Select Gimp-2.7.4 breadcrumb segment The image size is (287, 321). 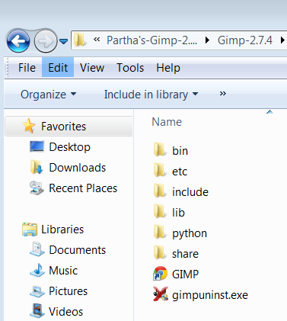[245, 40]
